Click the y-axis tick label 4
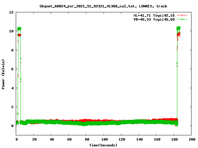 tap(12, 88)
